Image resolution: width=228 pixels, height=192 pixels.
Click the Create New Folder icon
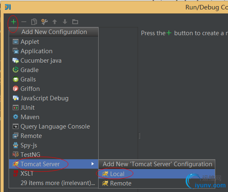coord(75,22)
